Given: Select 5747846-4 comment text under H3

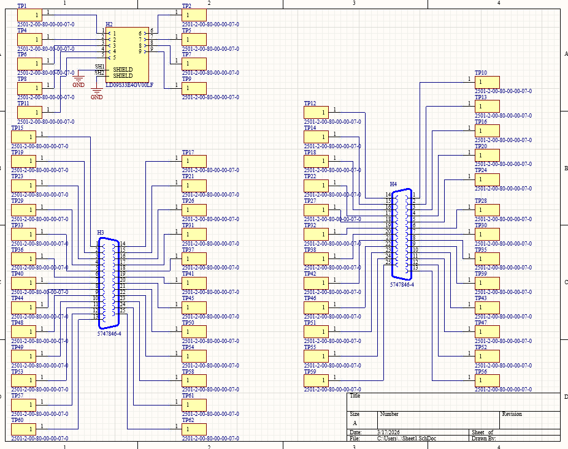Looking at the screenshot, I should (x=109, y=334).
